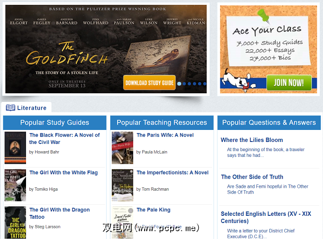323x239 pixels.
Task: Click The Goldfinch movie banner image
Action: [x=106, y=49]
